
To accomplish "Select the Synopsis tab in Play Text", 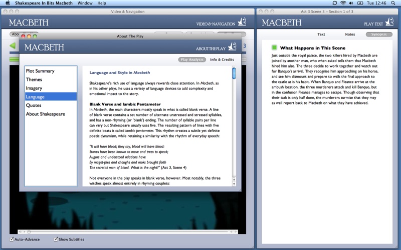I will coord(379,34).
